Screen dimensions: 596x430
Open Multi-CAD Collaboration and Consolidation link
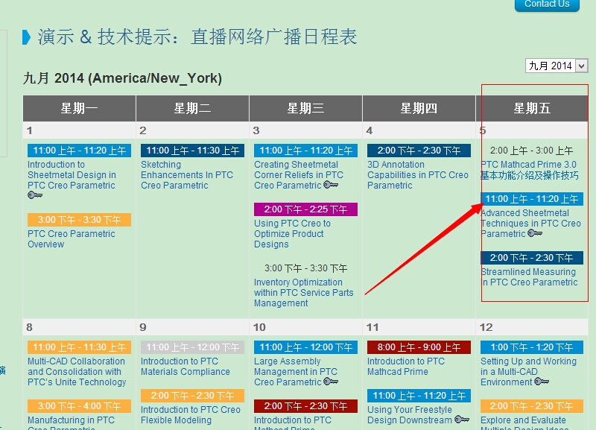tap(77, 371)
